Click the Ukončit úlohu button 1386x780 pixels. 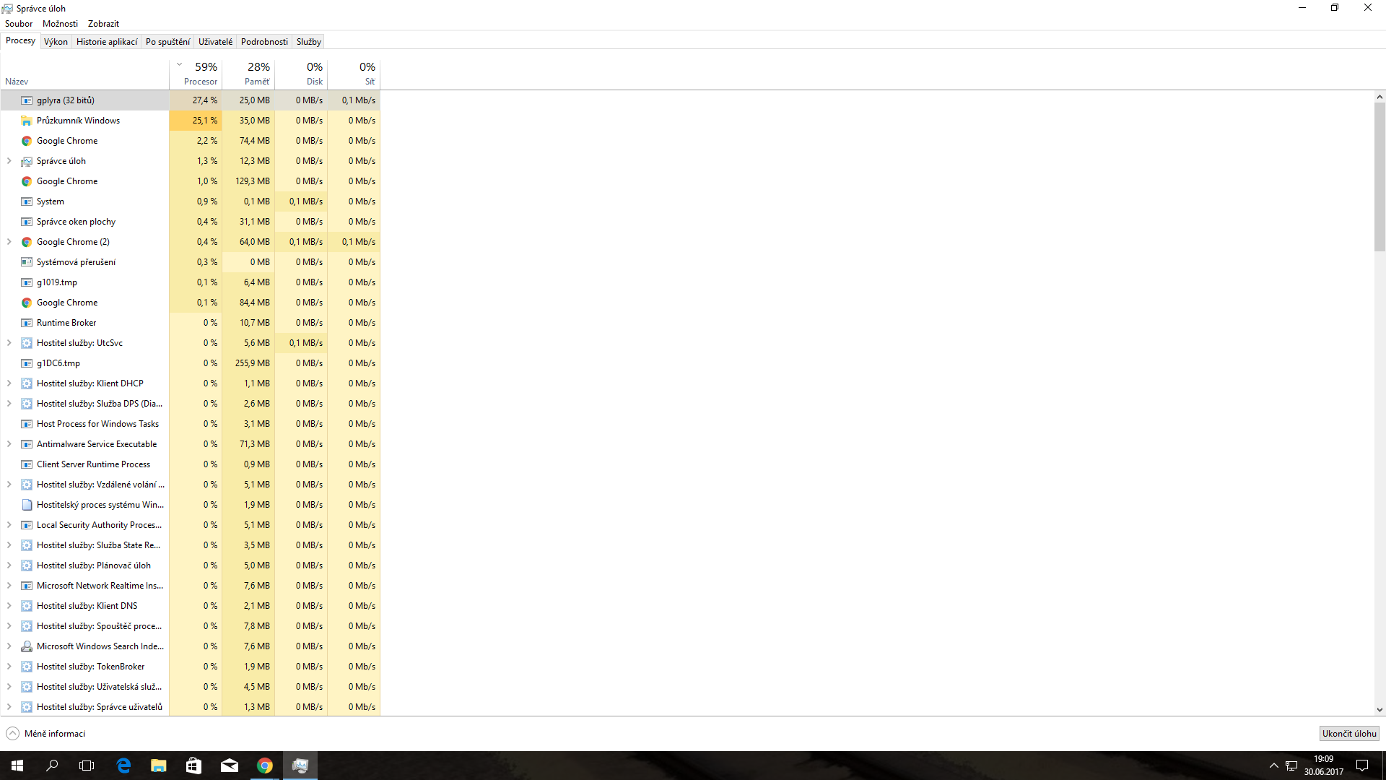tap(1348, 734)
